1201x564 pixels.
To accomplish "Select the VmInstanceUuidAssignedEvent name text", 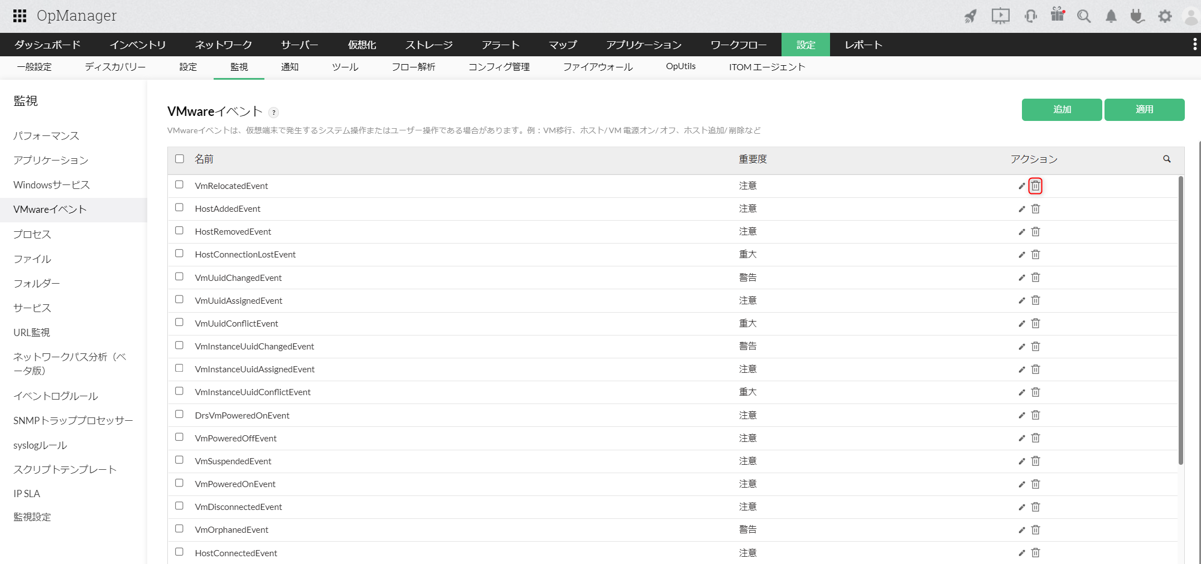I will click(255, 369).
